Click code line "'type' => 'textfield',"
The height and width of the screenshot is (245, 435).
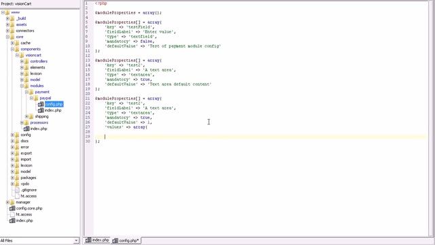(x=130, y=36)
